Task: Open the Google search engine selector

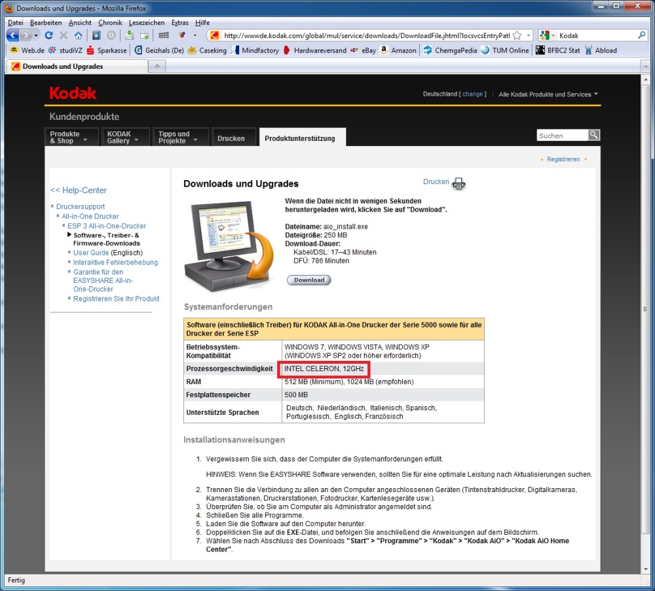Action: click(547, 35)
